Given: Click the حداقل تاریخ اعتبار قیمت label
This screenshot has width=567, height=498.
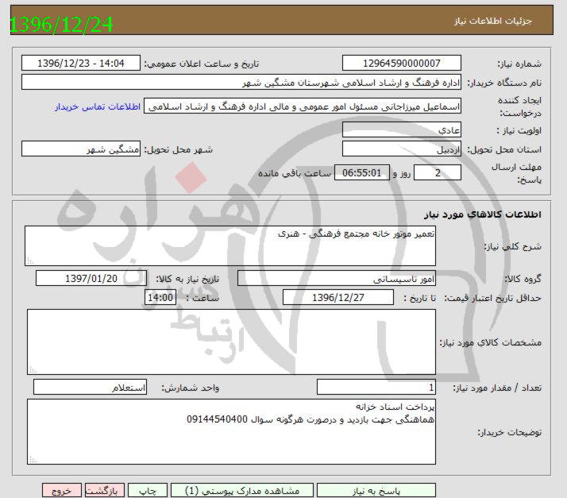Looking at the screenshot, I should click(493, 298).
